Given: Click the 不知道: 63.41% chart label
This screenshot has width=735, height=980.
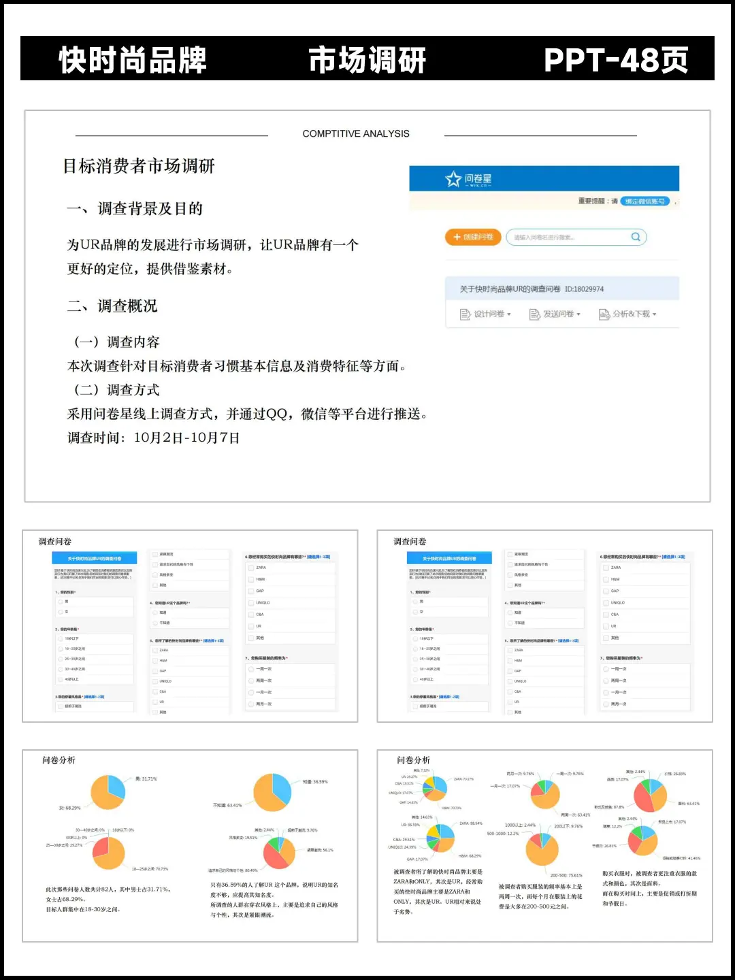Looking at the screenshot, I should pyautogui.click(x=227, y=805).
